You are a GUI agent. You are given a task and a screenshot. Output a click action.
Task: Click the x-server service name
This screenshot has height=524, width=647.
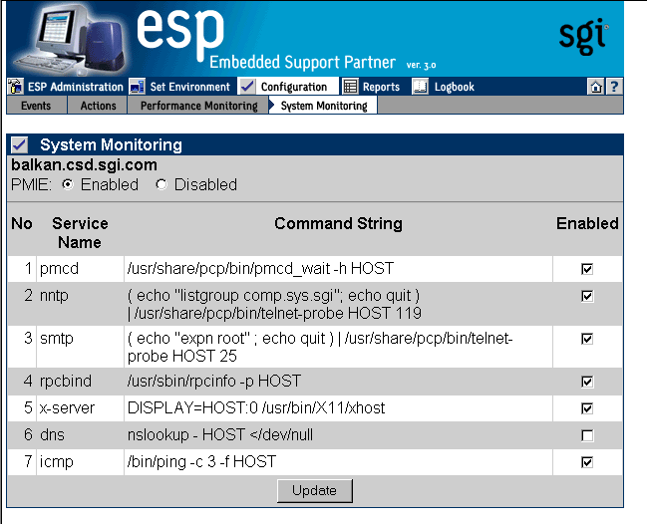(x=67, y=408)
